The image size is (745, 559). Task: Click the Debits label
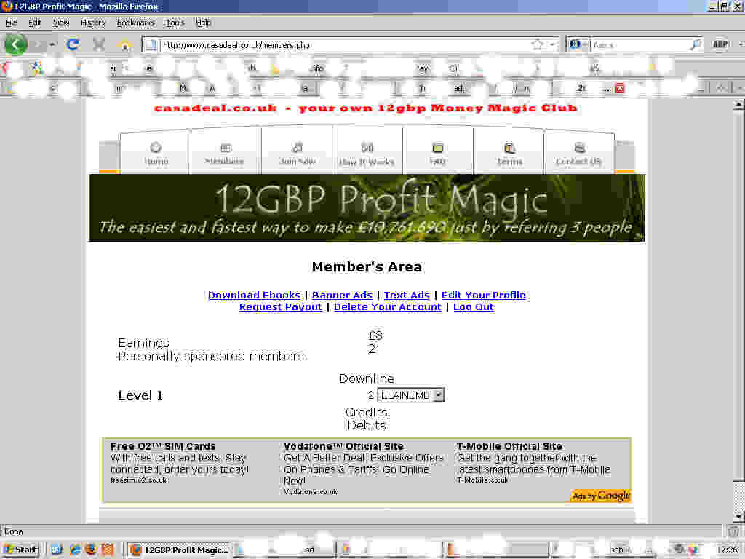point(367,425)
